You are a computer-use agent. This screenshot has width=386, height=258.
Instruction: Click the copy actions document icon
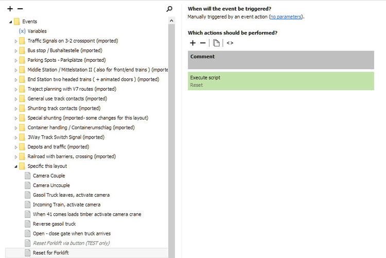tap(217, 43)
